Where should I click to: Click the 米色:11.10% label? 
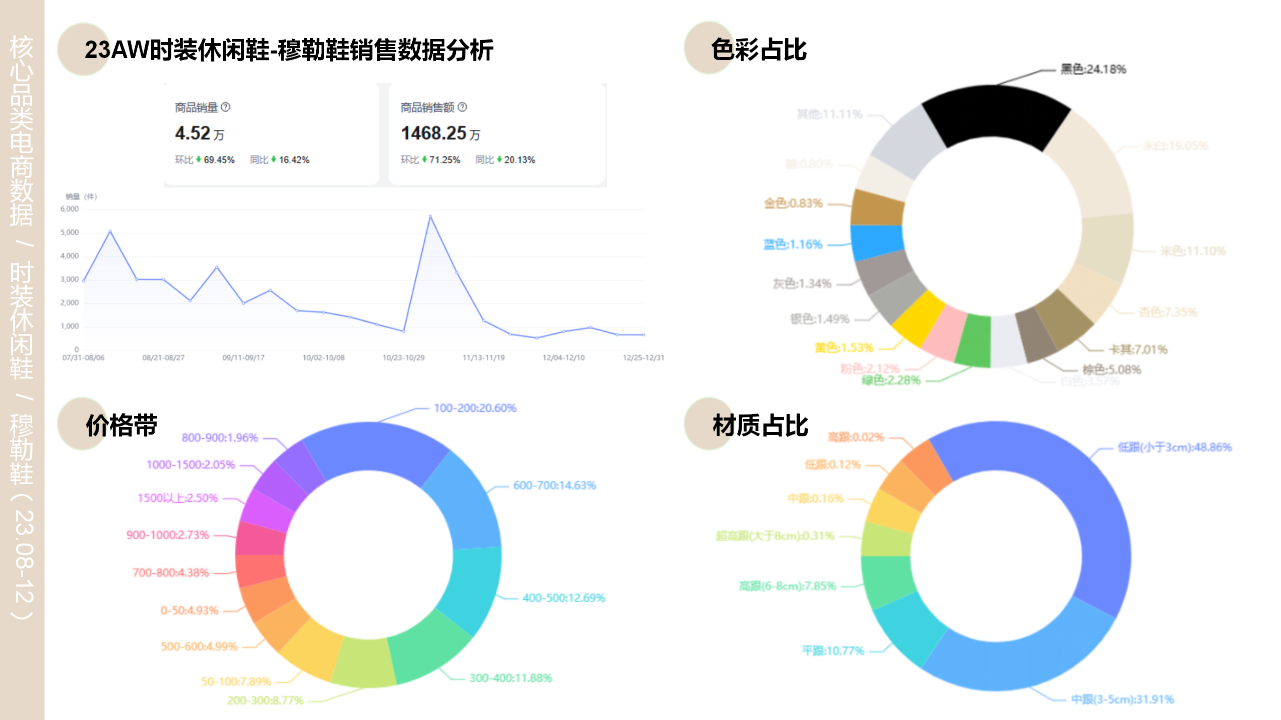[1193, 250]
